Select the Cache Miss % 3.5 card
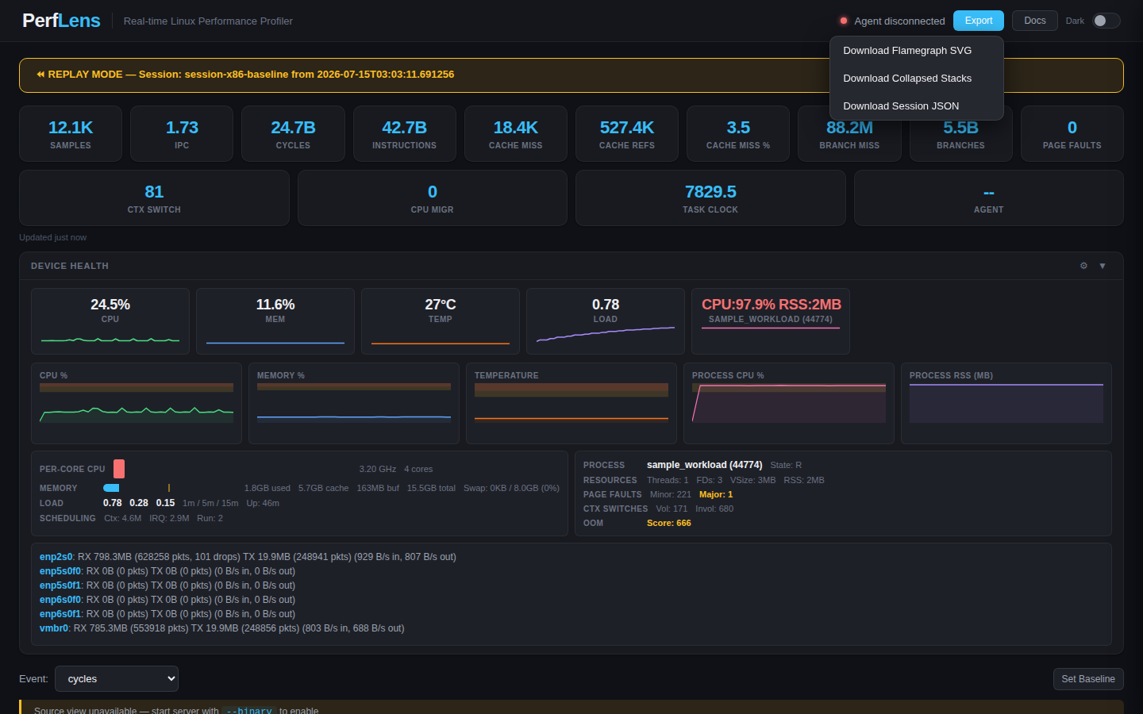The height and width of the screenshot is (714, 1143). coord(738,134)
